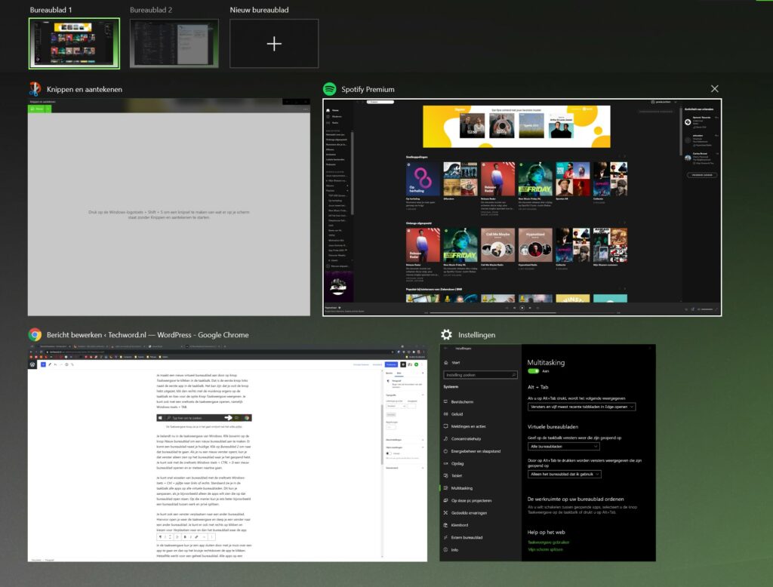Open the Hypnotized Radio cover in Spotify
The width and height of the screenshot is (773, 587).
coord(535,245)
